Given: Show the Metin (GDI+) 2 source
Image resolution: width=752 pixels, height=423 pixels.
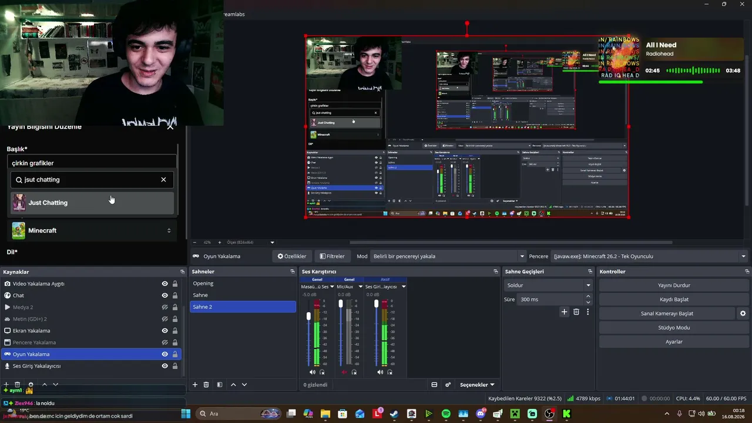Looking at the screenshot, I should point(165,319).
